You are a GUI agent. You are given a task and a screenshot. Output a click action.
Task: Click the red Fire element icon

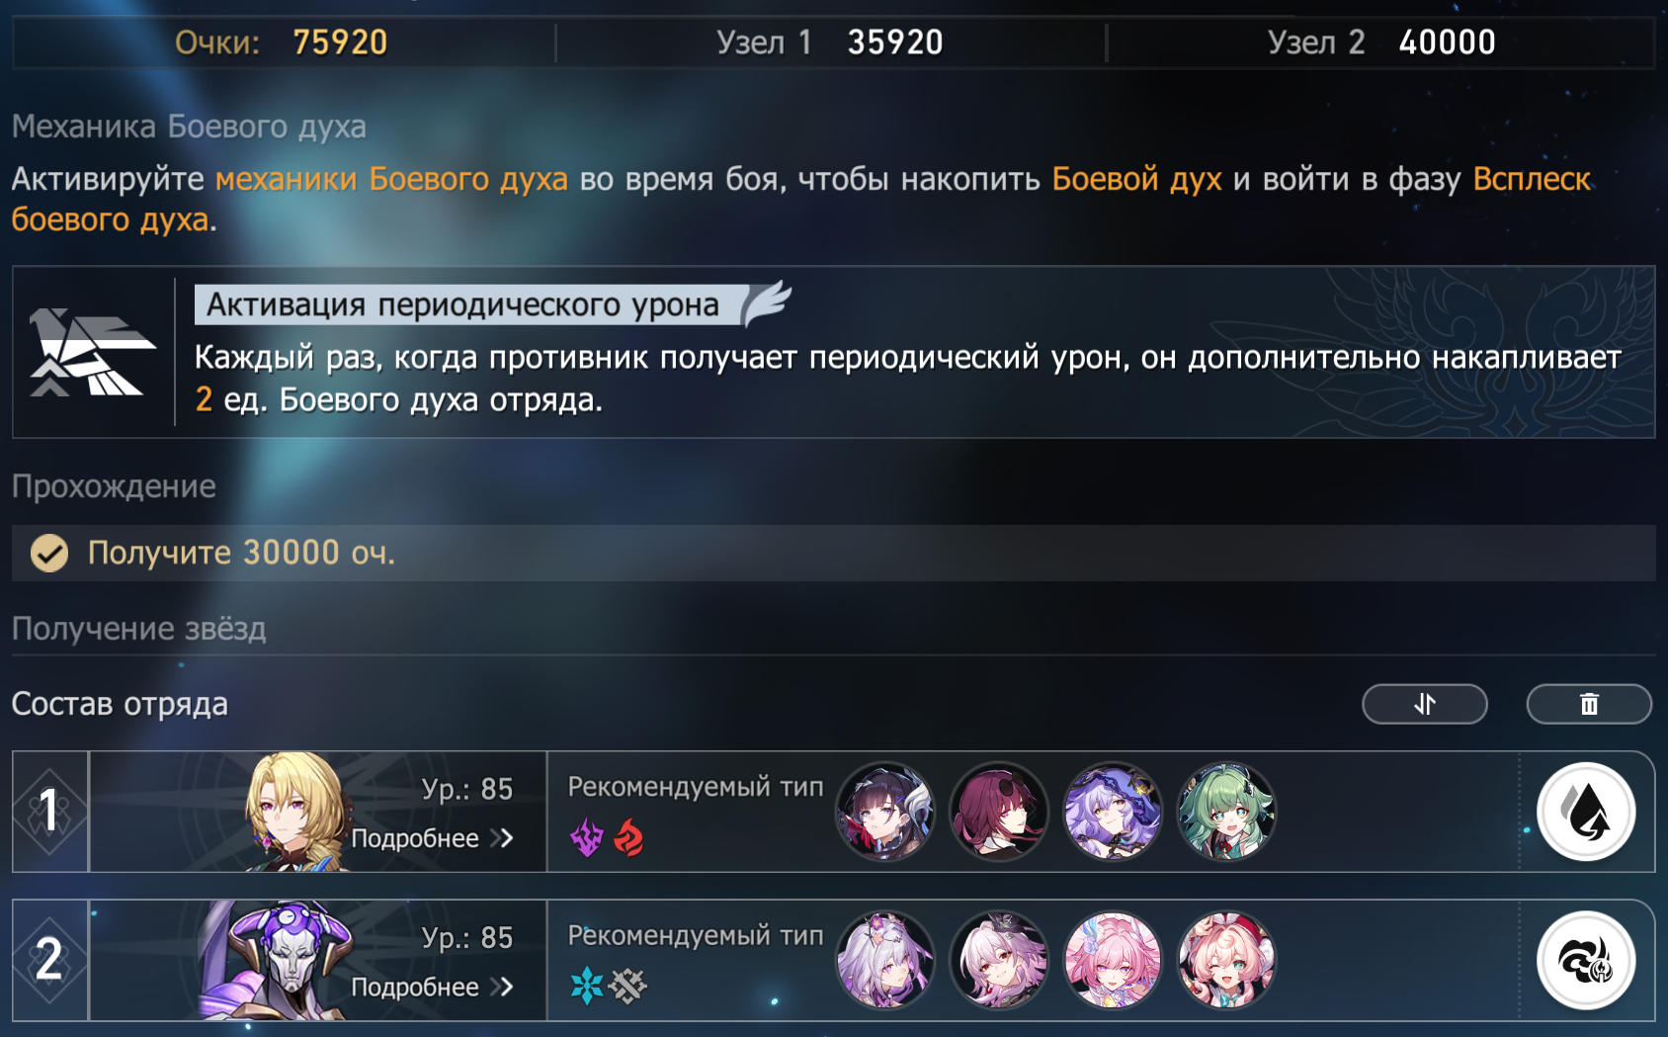[628, 838]
